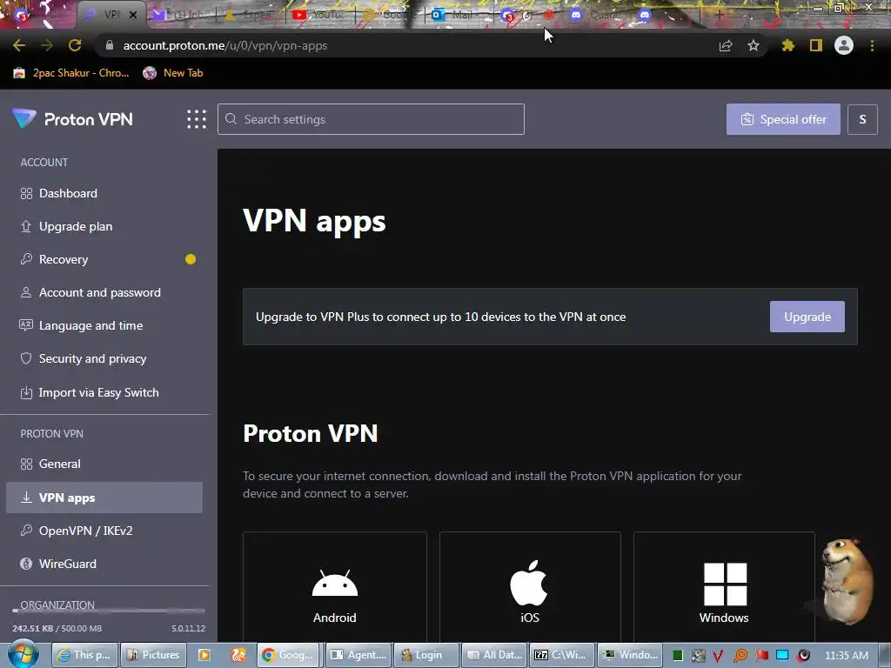Image resolution: width=891 pixels, height=668 pixels.
Task: Open the Chrome profile avatar
Action: [844, 45]
